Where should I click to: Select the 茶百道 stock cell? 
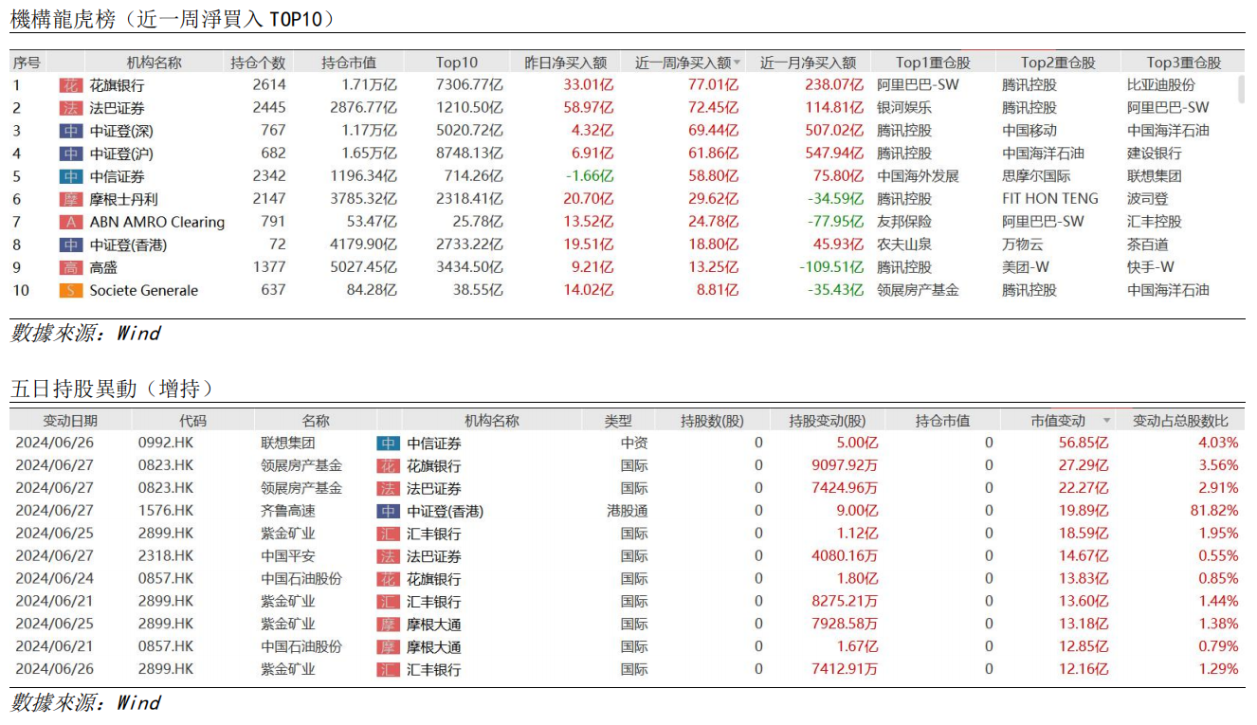pos(1148,245)
